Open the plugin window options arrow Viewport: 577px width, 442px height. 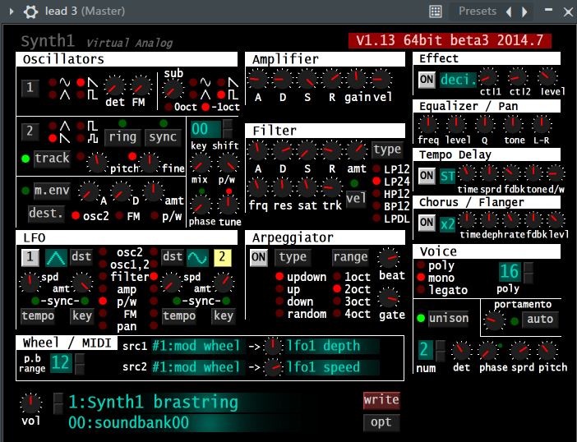click(12, 12)
